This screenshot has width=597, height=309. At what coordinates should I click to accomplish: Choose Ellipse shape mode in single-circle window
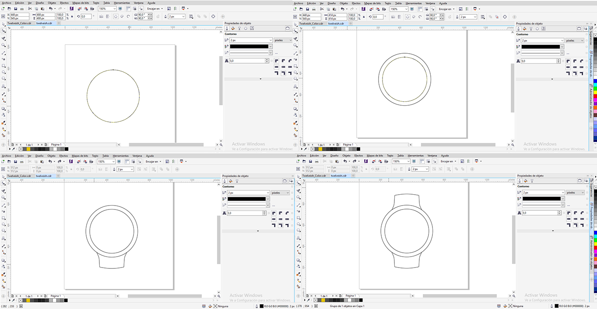pyautogui.click(x=116, y=17)
